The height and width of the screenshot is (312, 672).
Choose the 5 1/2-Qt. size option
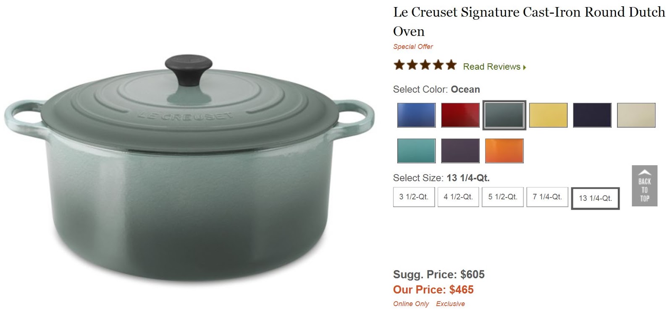tap(503, 197)
